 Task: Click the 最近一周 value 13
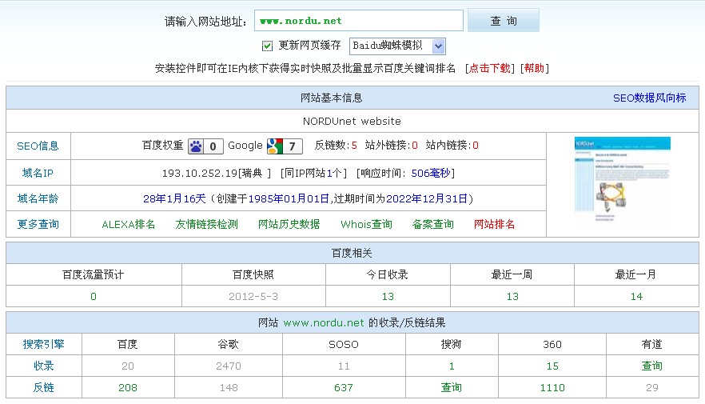pyautogui.click(x=512, y=297)
